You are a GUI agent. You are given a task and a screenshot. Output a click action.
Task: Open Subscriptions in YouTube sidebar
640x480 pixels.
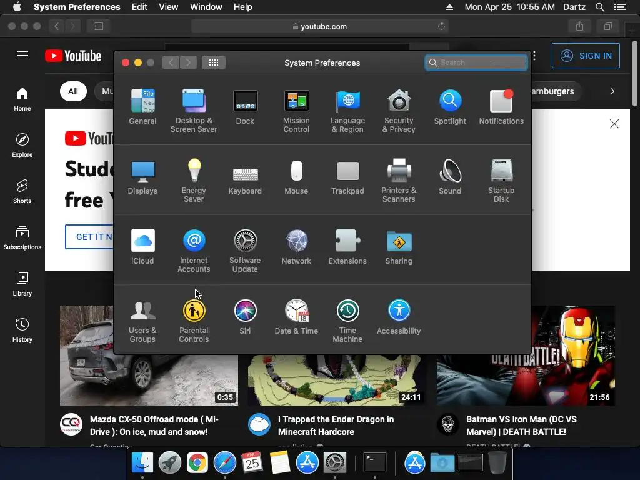22,238
